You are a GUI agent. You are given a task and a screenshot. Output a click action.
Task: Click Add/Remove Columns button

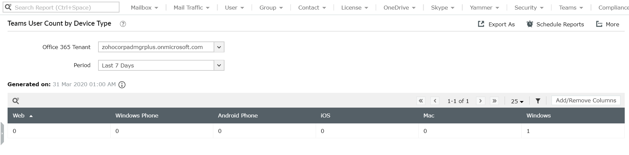coord(586,100)
